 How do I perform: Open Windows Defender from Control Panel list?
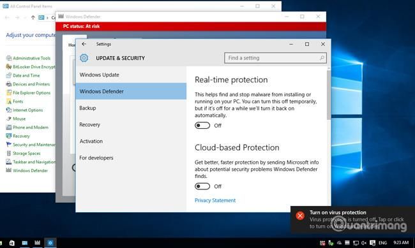(30, 170)
